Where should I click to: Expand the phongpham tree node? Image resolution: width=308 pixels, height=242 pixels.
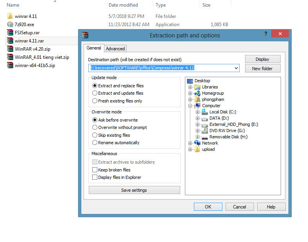pyautogui.click(x=190, y=99)
